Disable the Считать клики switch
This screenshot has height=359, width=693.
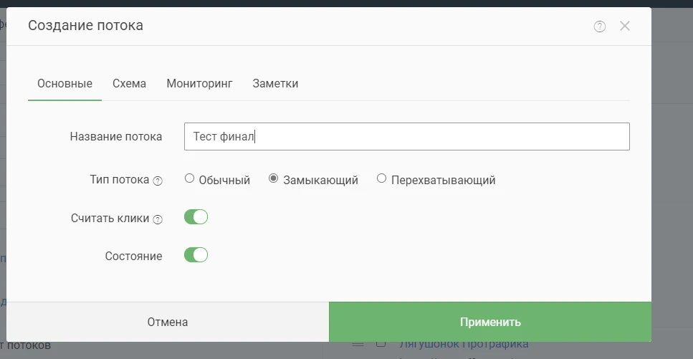pos(196,217)
